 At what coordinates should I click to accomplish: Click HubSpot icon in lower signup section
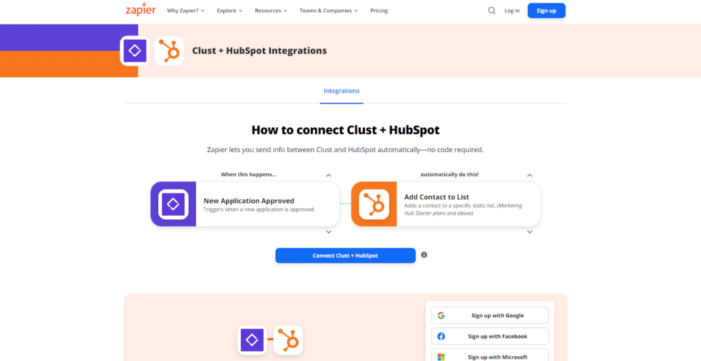288,340
